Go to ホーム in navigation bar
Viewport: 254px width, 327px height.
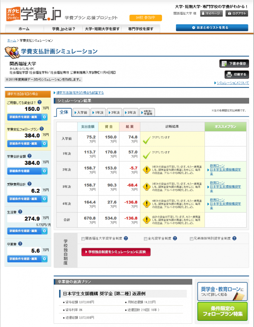(24, 29)
